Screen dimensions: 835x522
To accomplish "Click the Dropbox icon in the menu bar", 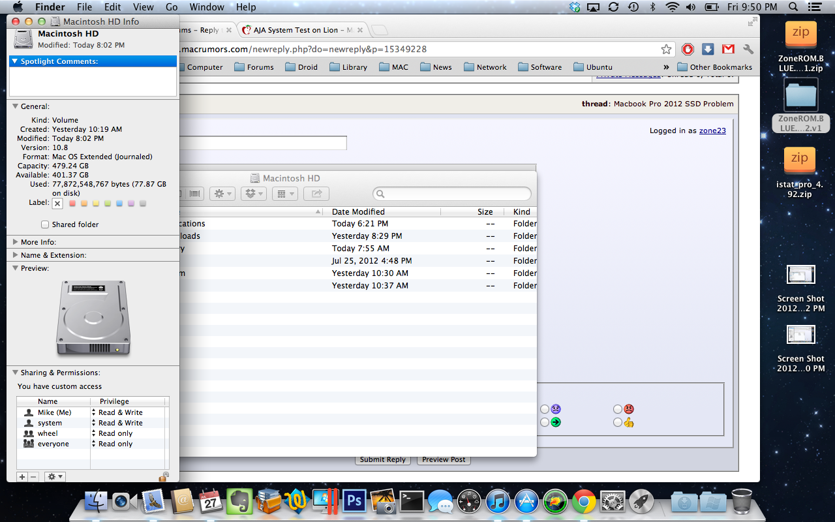I will click(x=575, y=7).
